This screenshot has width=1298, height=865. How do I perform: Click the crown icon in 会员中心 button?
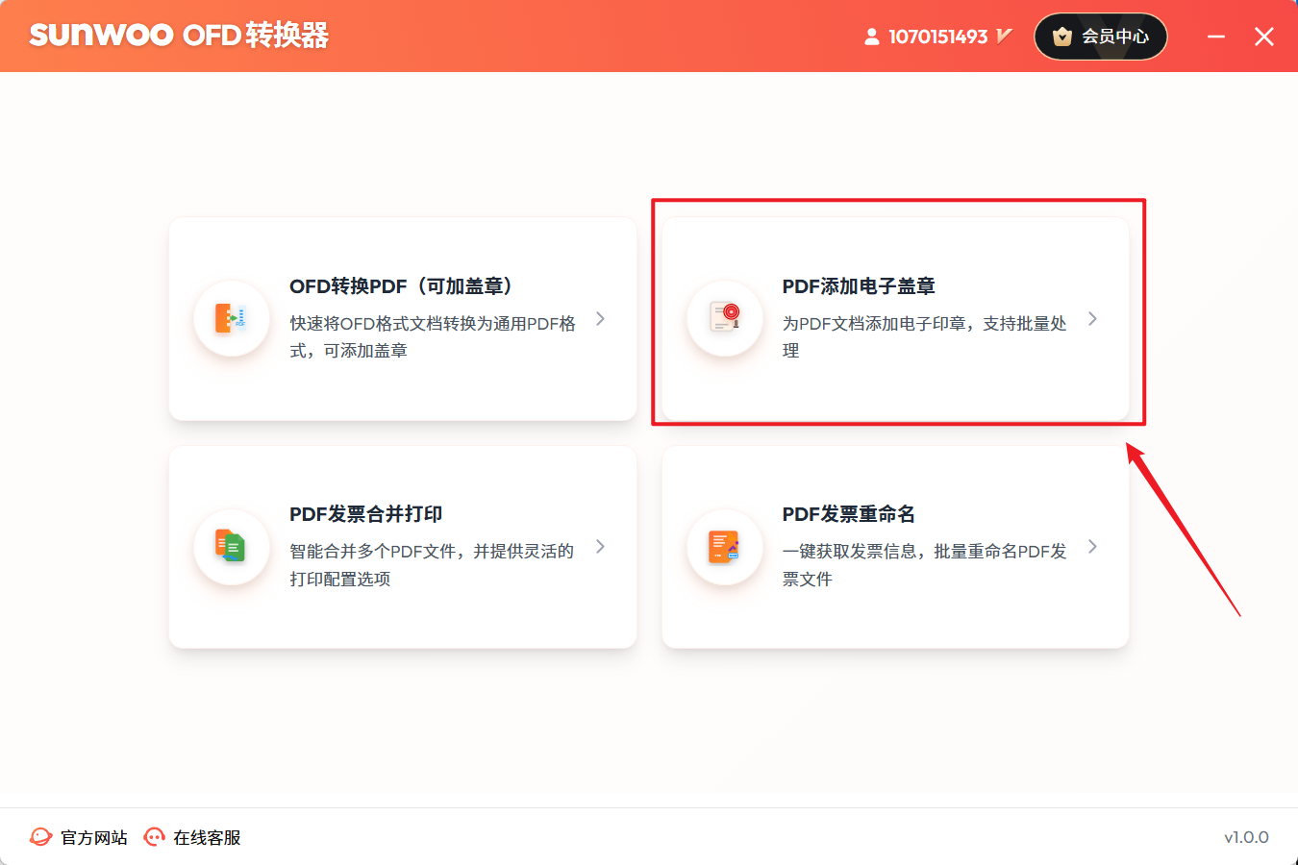click(1062, 37)
